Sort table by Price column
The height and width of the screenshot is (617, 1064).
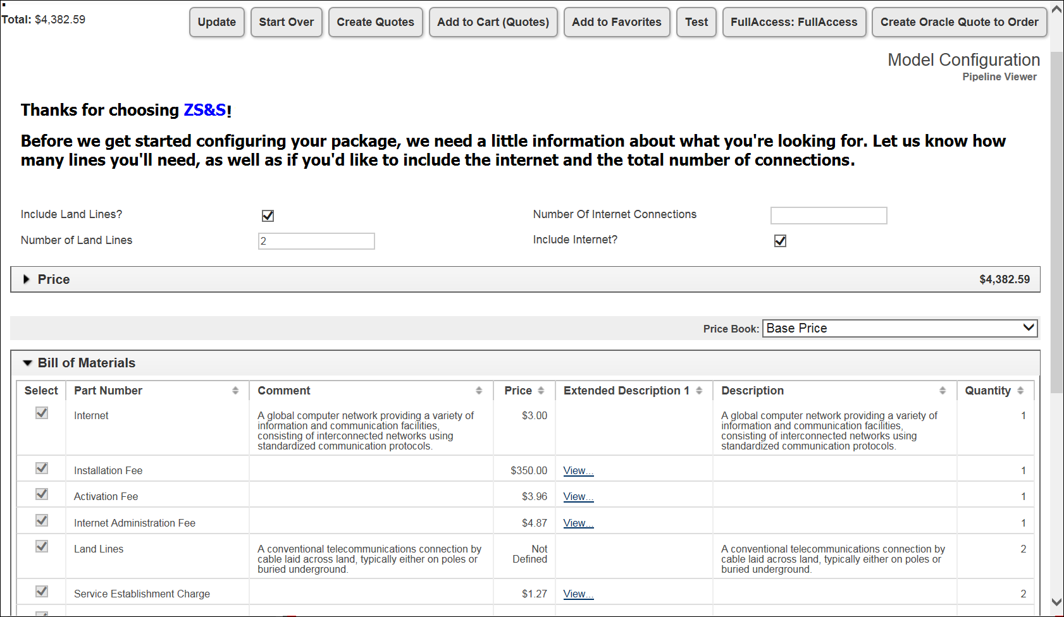point(541,391)
